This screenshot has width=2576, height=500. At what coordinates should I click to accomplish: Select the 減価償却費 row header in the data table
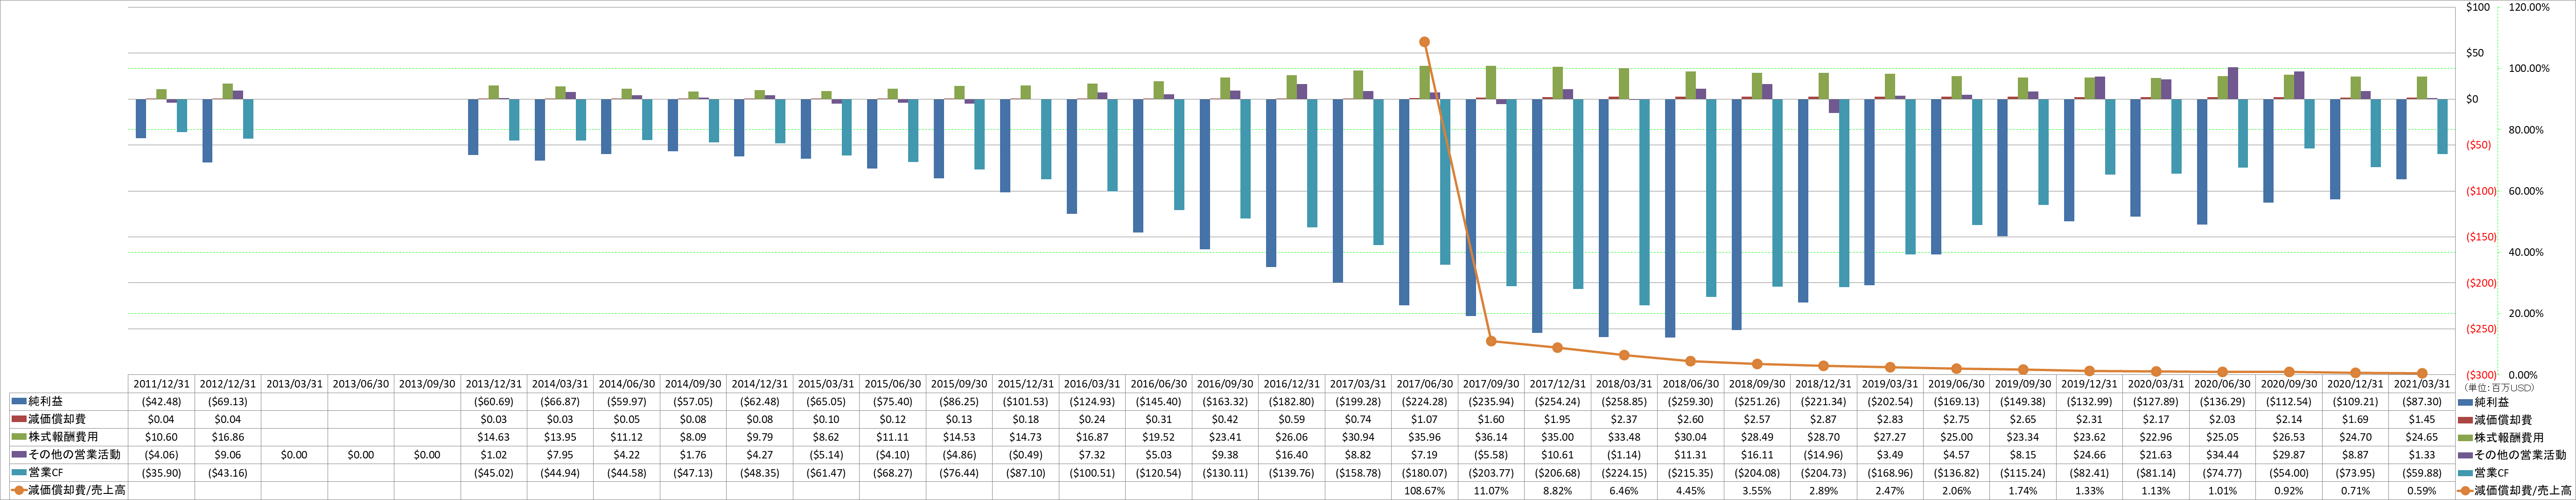click(69, 420)
